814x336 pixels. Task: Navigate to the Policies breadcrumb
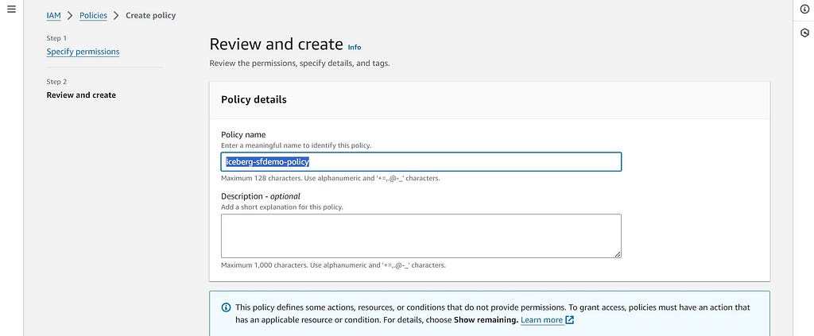(x=93, y=16)
